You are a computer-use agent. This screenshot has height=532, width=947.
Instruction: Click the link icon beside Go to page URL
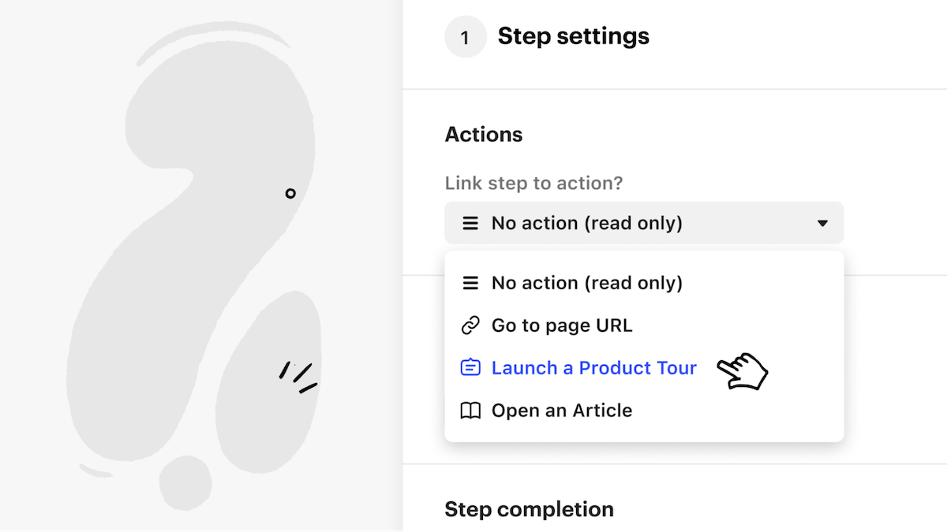coord(470,326)
